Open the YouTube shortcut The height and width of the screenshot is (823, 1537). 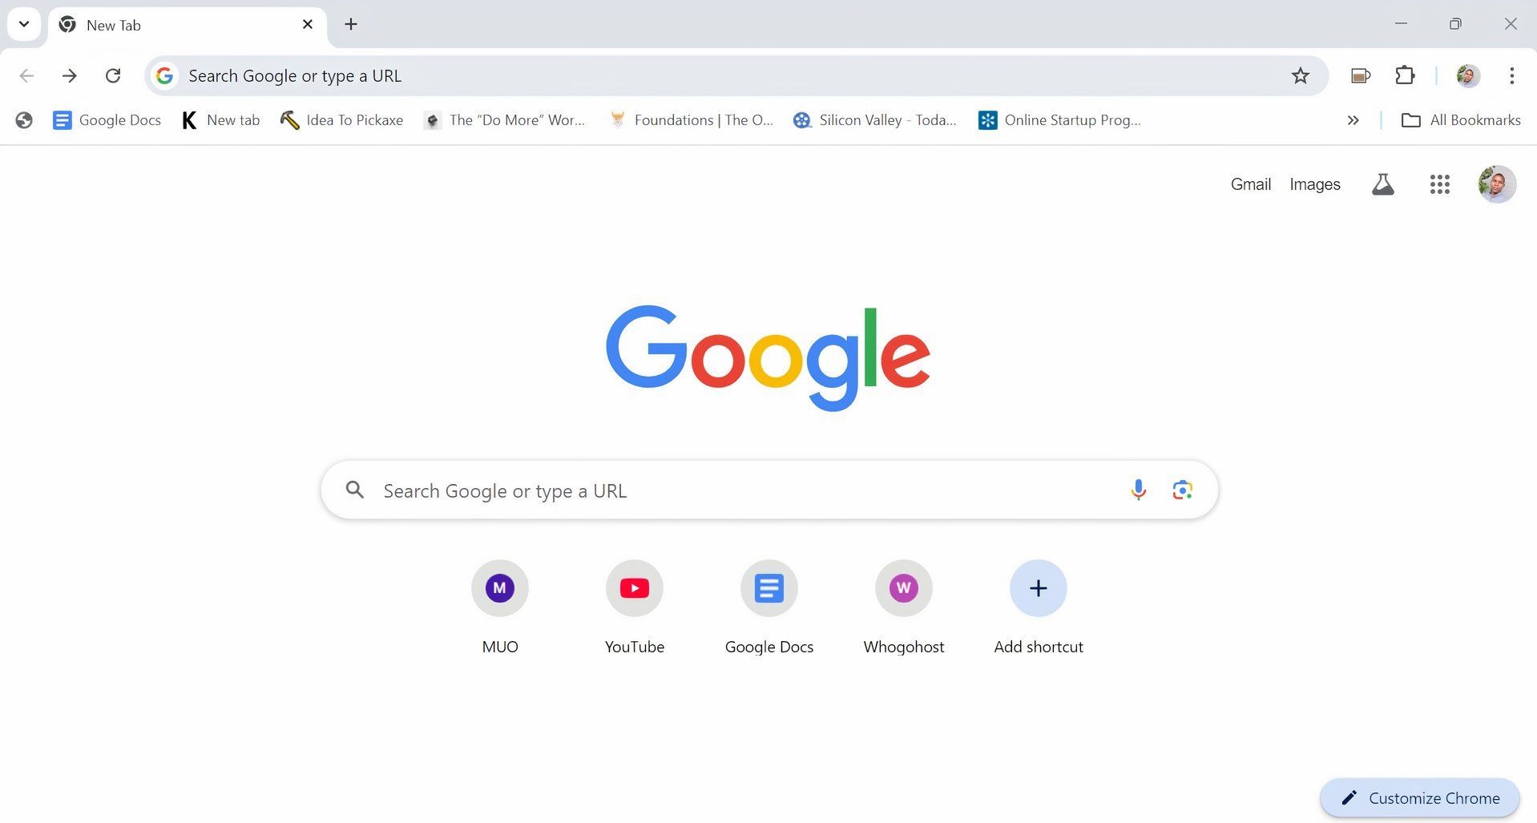635,607
